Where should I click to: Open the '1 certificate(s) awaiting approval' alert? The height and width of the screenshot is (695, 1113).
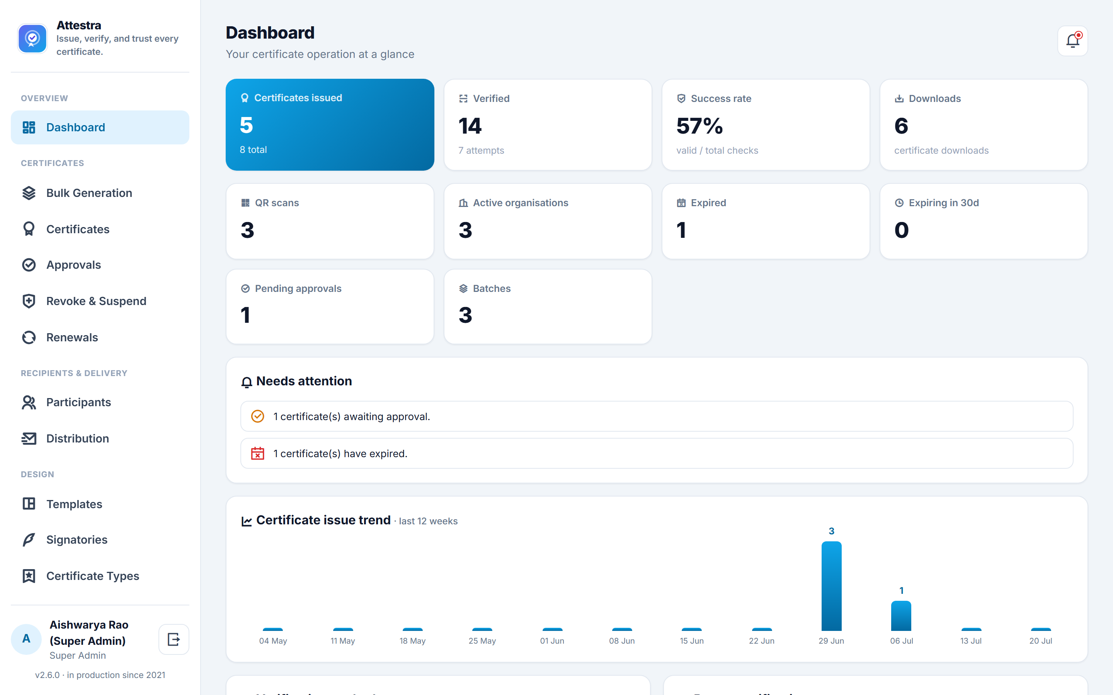click(x=657, y=417)
